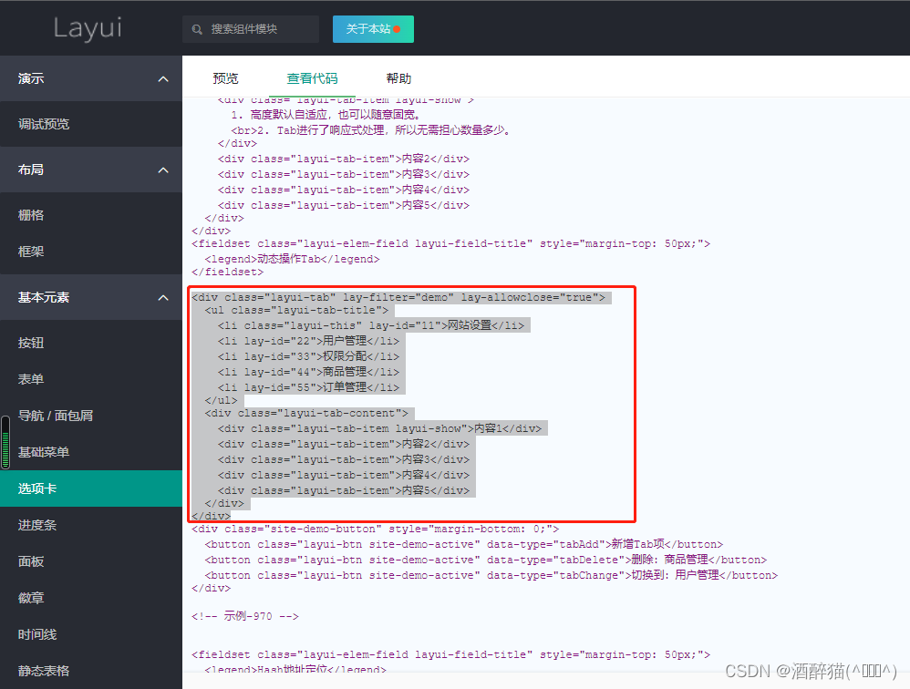This screenshot has width=910, height=689.
Task: Click the magnifier icon in the search box
Action: (x=197, y=28)
